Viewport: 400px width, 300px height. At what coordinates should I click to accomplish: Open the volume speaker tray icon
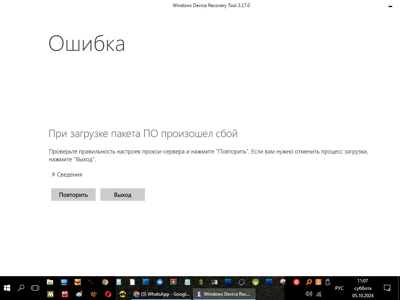coord(309,294)
